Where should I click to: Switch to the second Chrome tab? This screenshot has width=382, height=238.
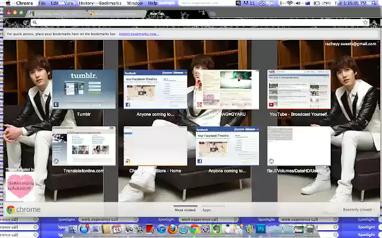[116, 14]
